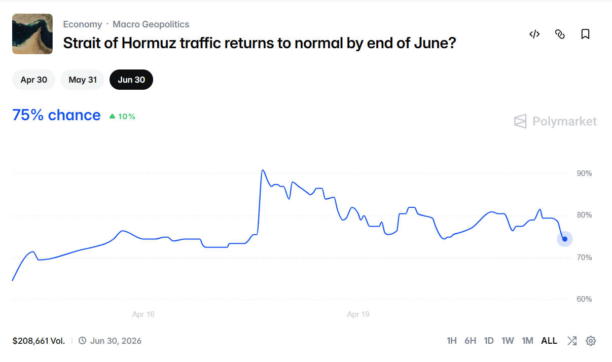The width and height of the screenshot is (612, 362).
Task: Open the Economy category link
Action: 82,24
